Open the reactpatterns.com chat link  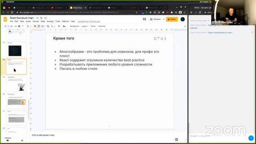(x=220, y=32)
